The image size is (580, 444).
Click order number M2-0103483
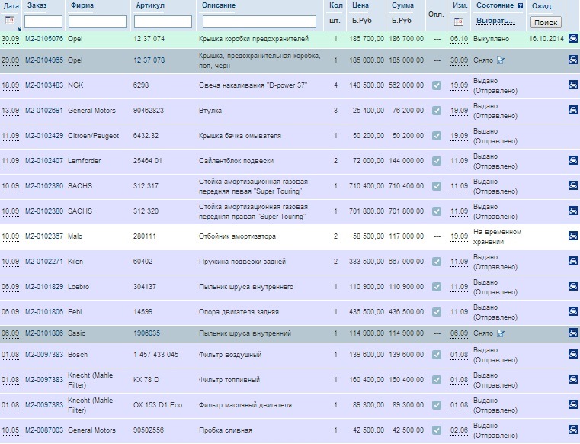coord(44,85)
